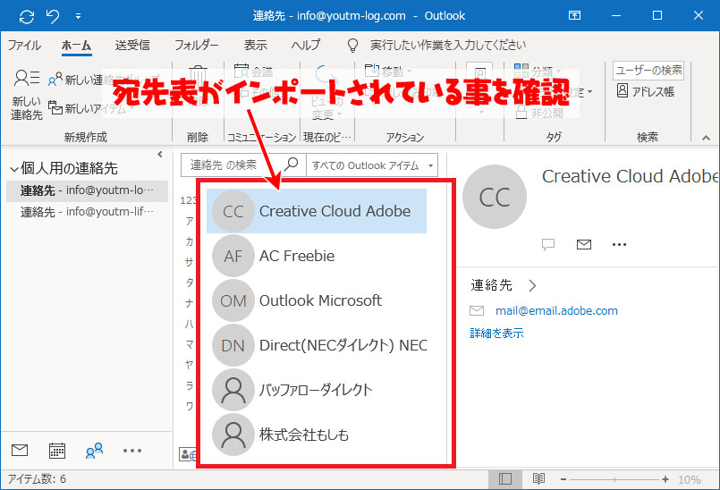The width and height of the screenshot is (720, 490).
Task: Jump to the タ index letter
Action: pyautogui.click(x=190, y=283)
